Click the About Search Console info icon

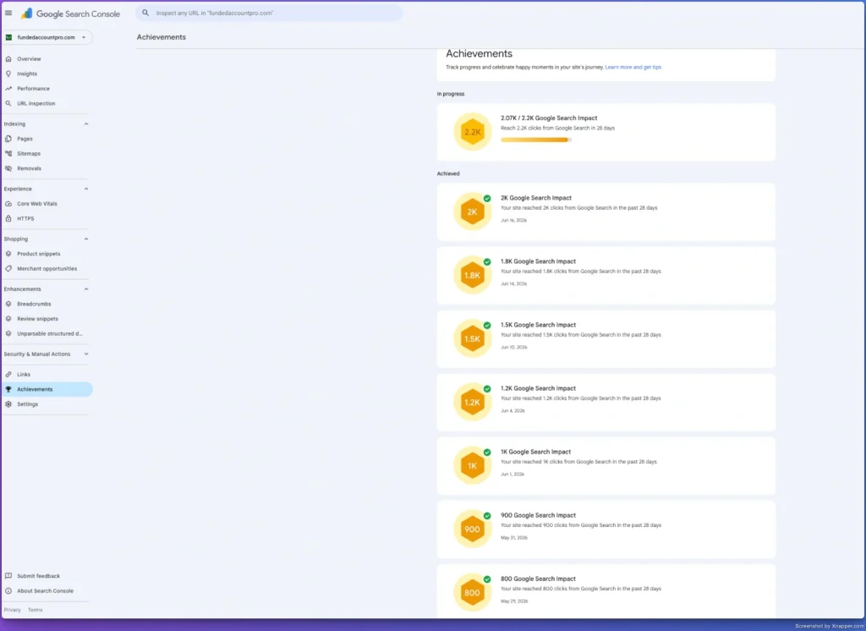click(x=8, y=590)
